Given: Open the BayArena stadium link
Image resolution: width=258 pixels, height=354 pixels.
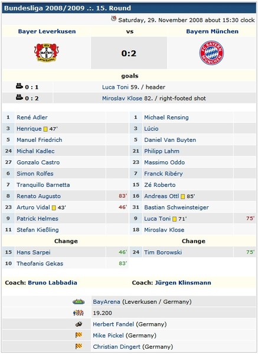Looking at the screenshot, I should pyautogui.click(x=106, y=301).
